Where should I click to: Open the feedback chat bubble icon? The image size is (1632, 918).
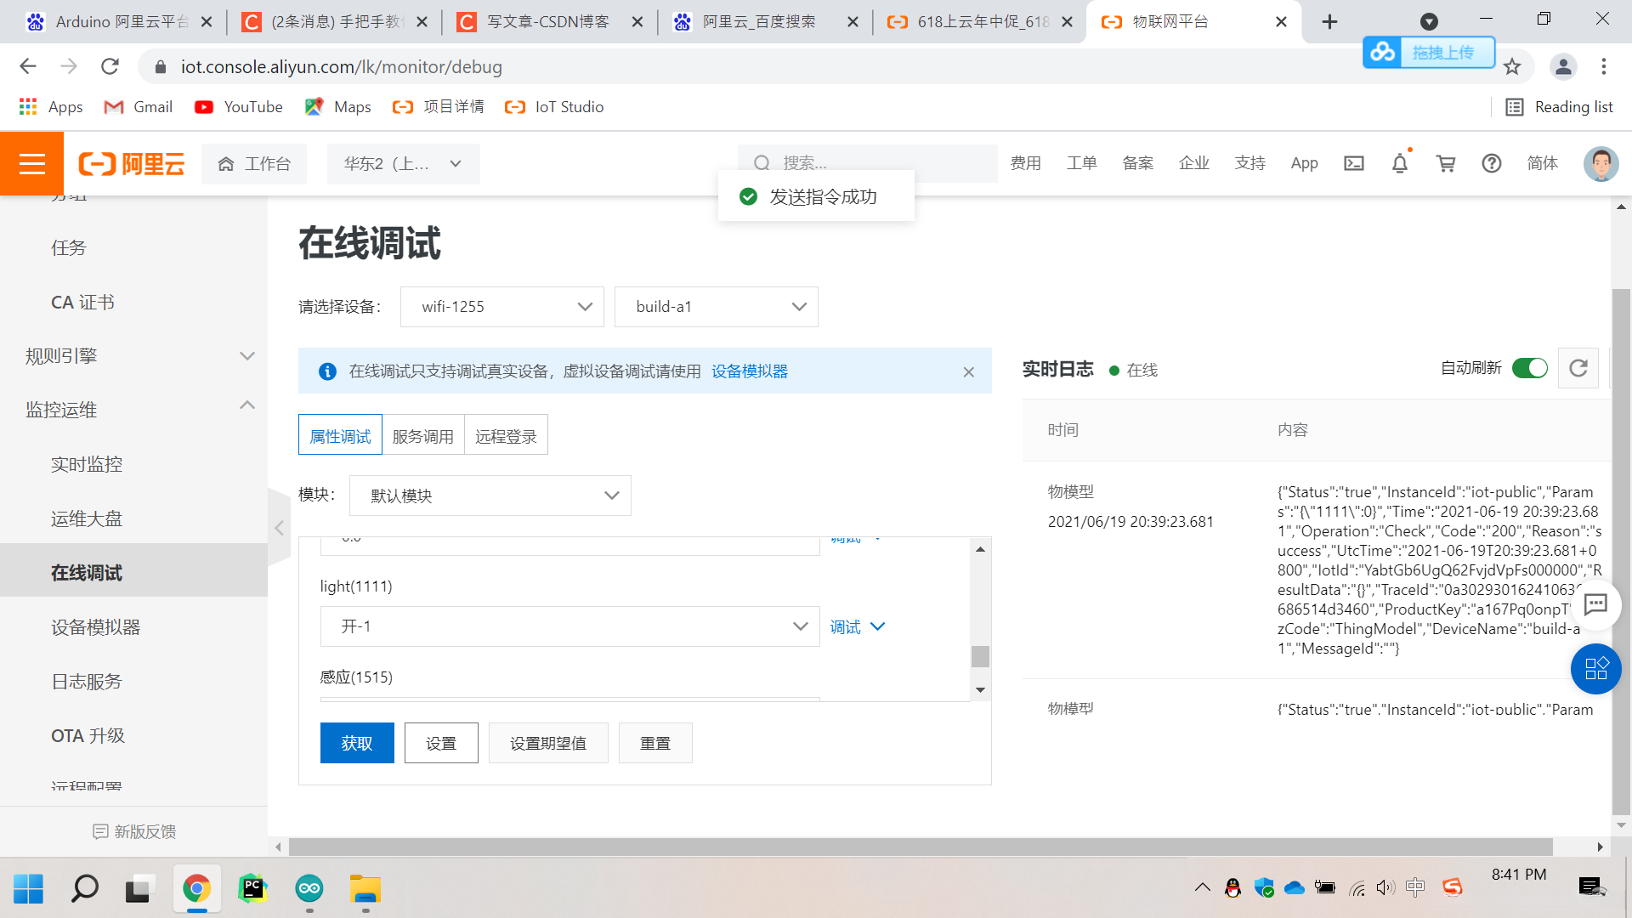pos(1596,605)
